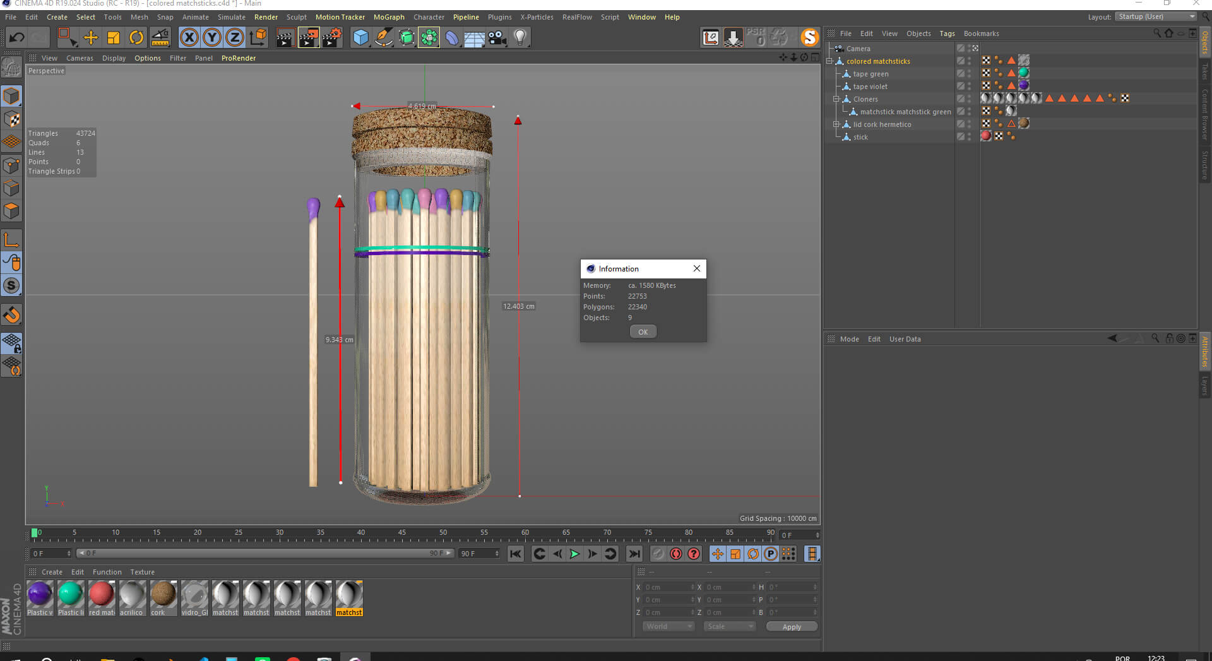
Task: Open the Floor environment object
Action: tap(474, 38)
